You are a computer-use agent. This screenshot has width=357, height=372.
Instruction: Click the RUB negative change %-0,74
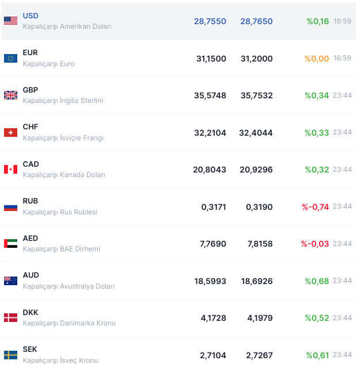tap(315, 207)
